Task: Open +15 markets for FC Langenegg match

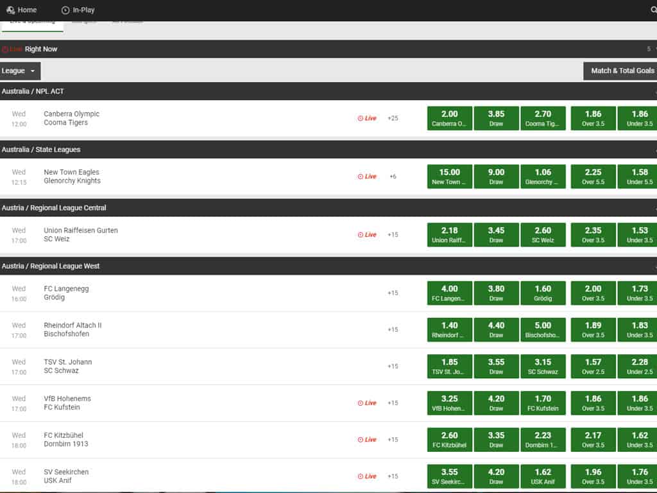Action: coord(393,293)
